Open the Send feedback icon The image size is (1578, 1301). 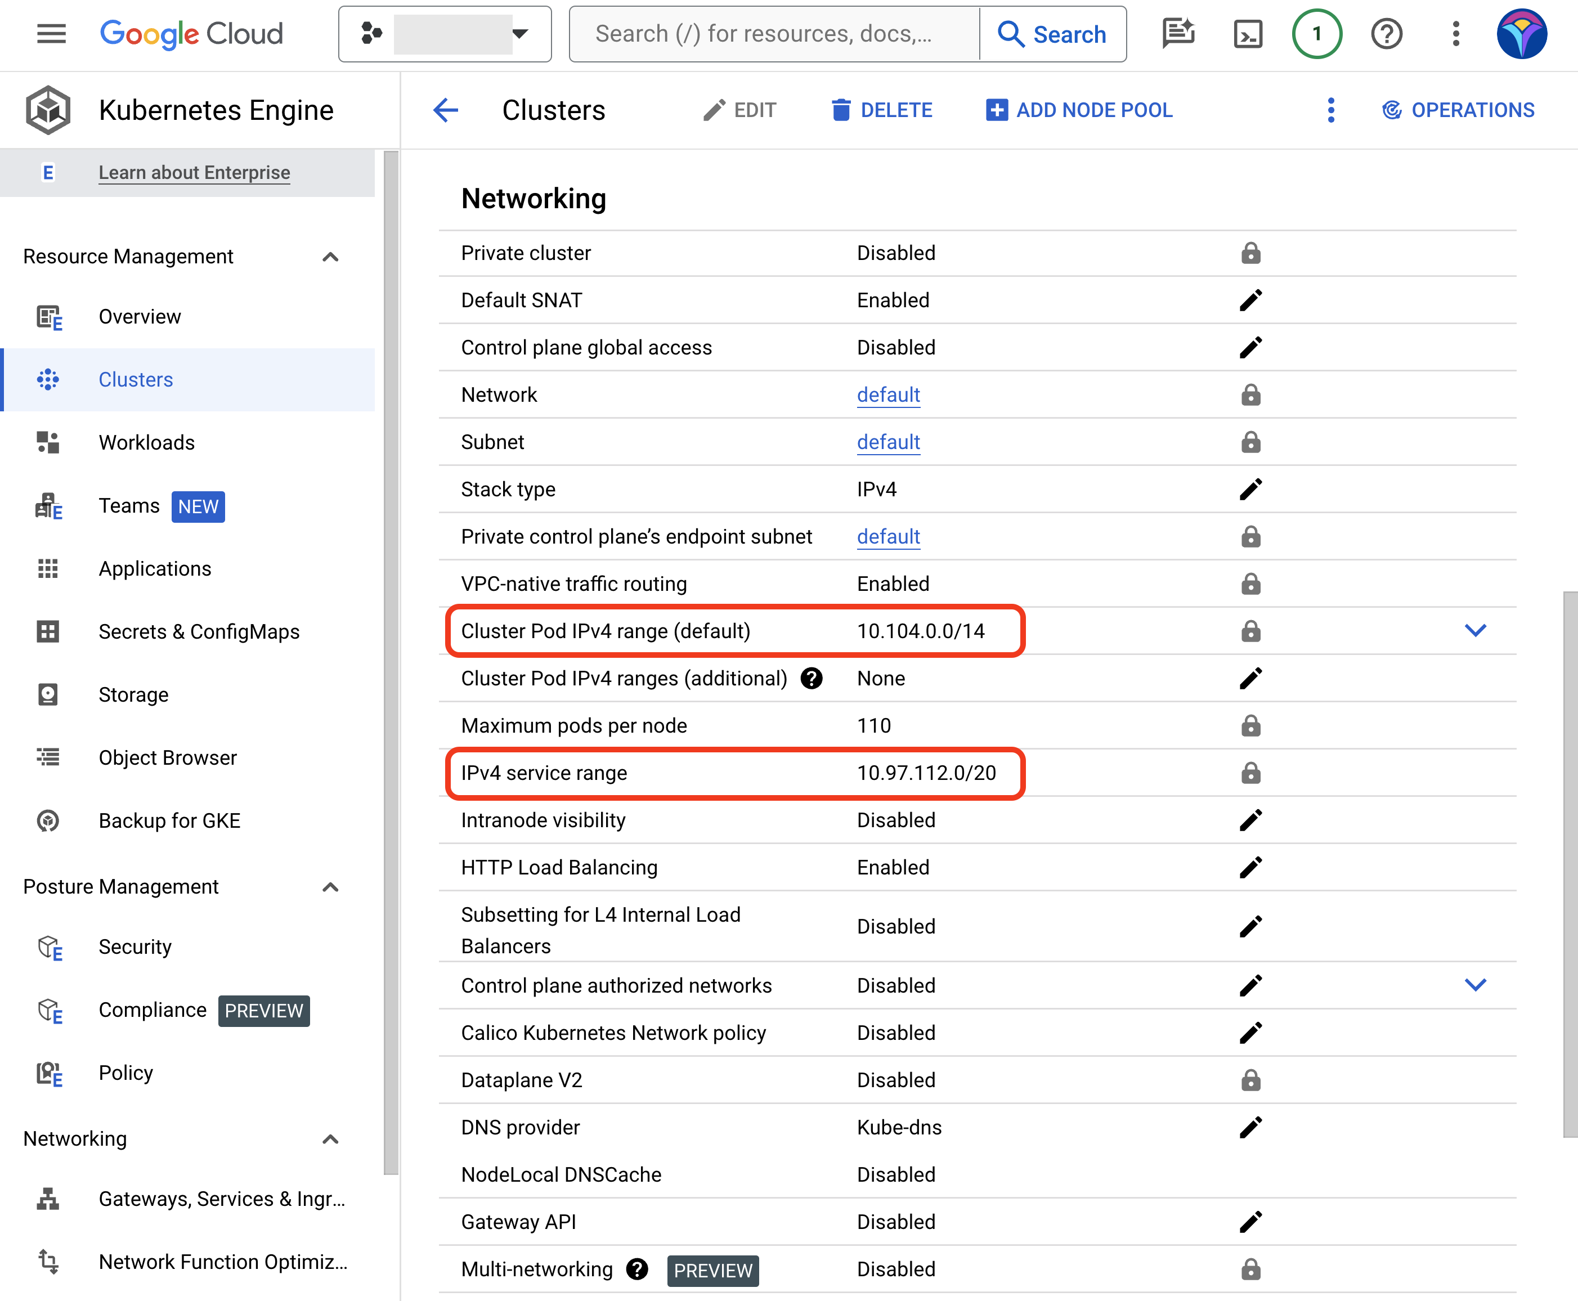[1178, 34]
